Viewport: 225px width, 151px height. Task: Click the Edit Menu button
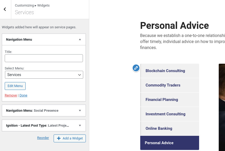(x=15, y=86)
